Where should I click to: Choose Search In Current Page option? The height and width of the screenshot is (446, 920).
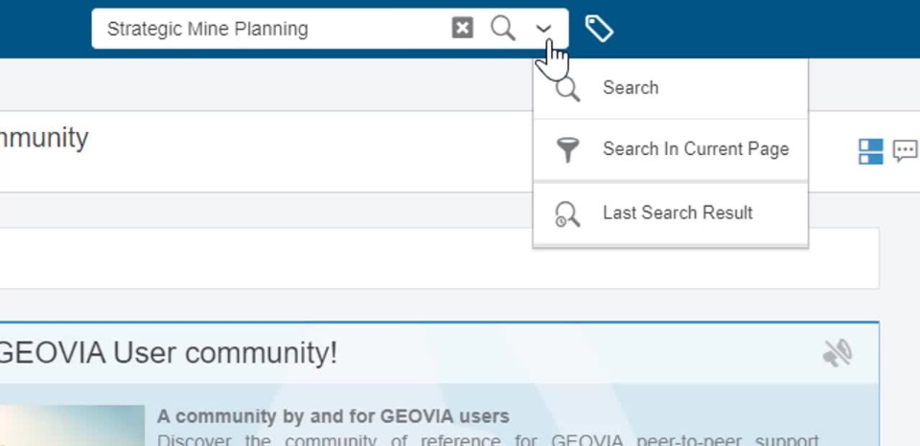(695, 149)
